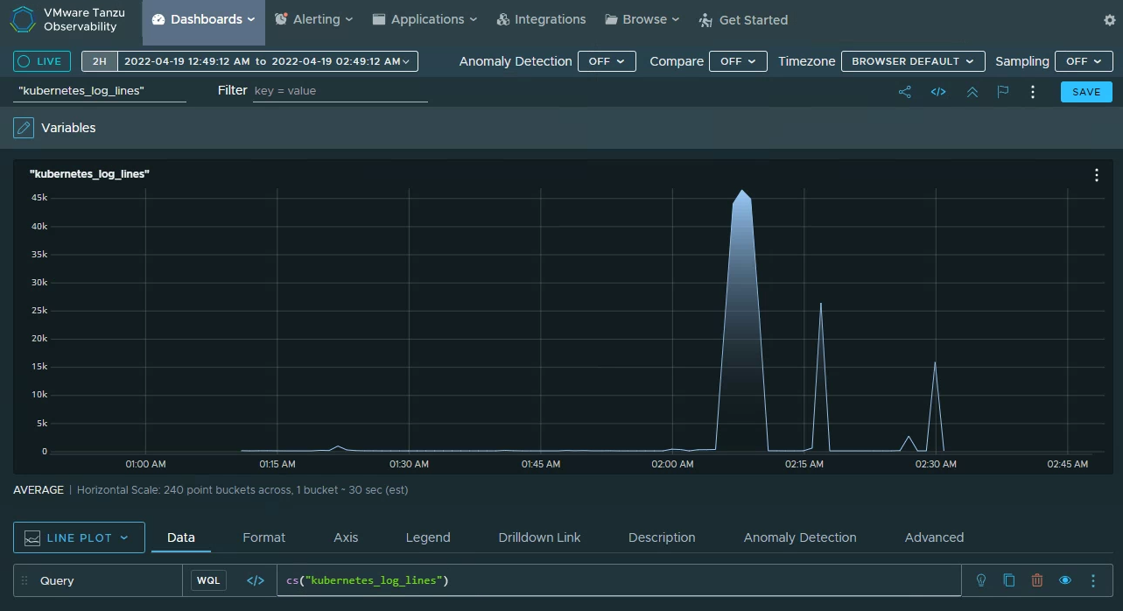Open the chart Anomaly Detection tab

click(x=800, y=537)
